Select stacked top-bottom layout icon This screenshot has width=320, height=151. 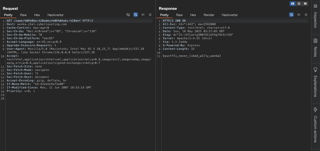[299, 4]
